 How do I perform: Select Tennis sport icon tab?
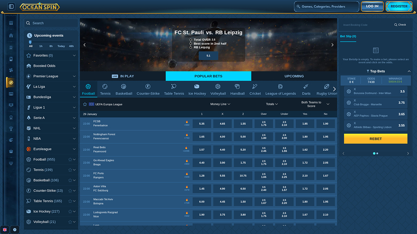click(105, 90)
